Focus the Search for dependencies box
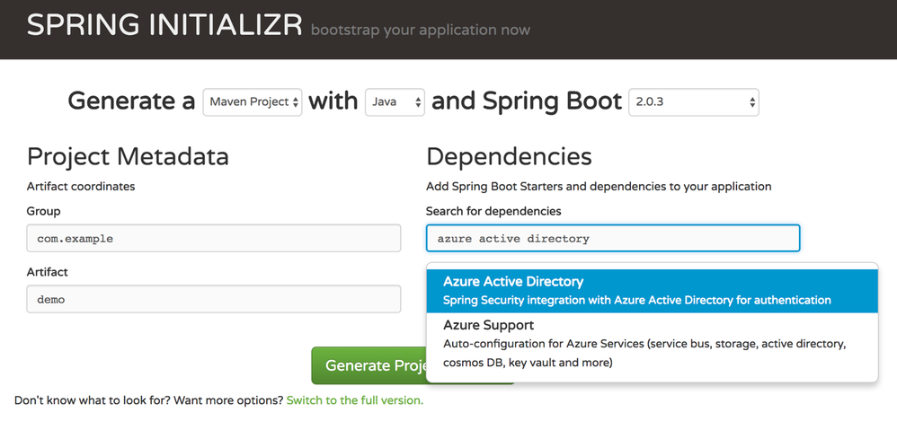Image resolution: width=897 pixels, height=430 pixels. [613, 238]
